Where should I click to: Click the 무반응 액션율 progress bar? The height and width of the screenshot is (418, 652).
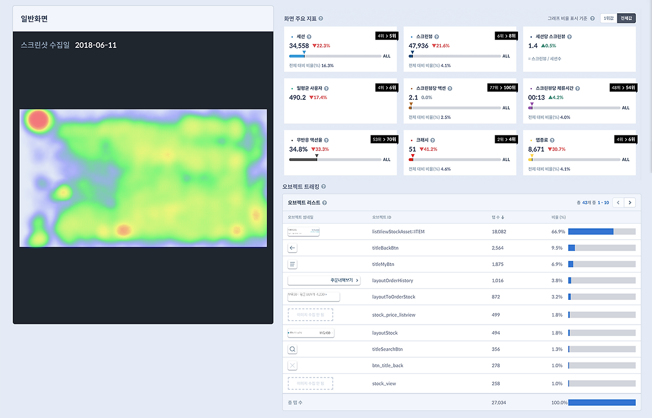[x=335, y=159]
